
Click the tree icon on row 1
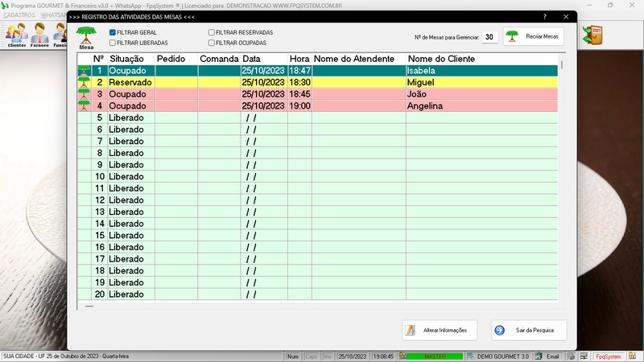(85, 71)
